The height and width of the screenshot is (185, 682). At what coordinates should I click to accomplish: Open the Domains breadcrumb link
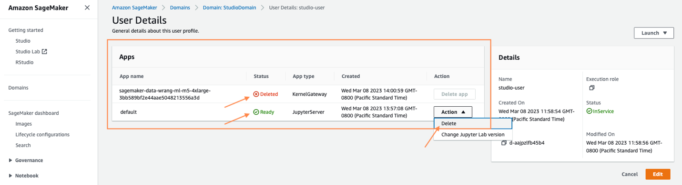(x=180, y=8)
